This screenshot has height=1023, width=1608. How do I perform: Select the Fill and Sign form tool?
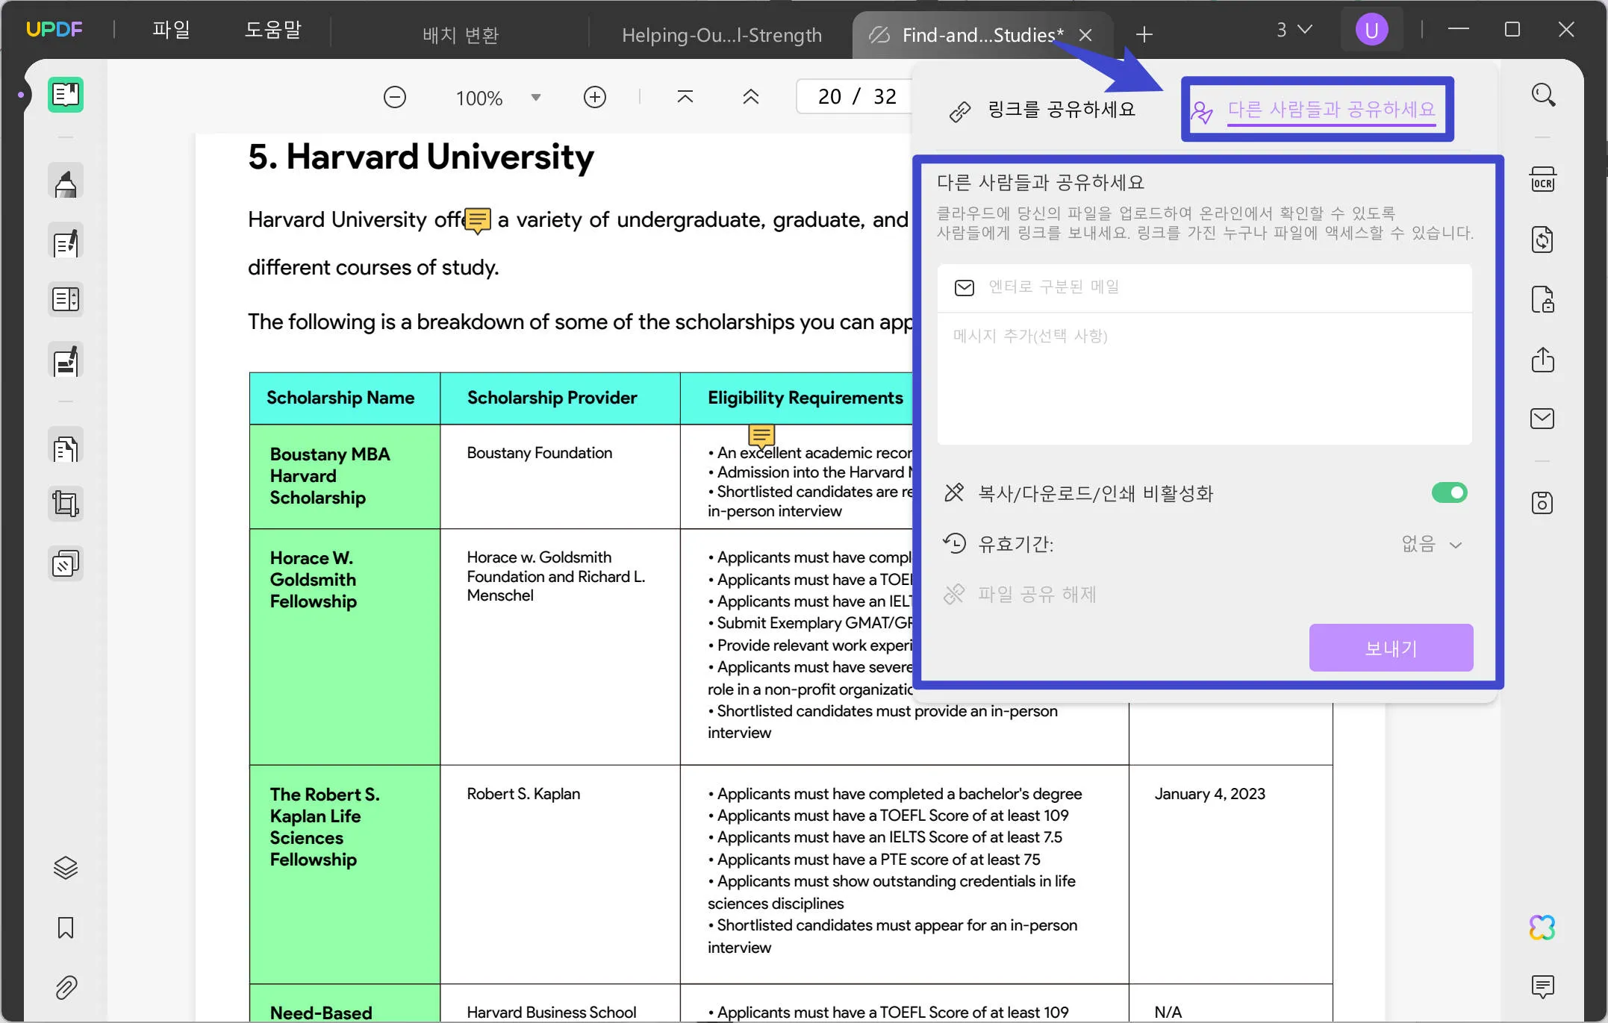[x=66, y=360]
